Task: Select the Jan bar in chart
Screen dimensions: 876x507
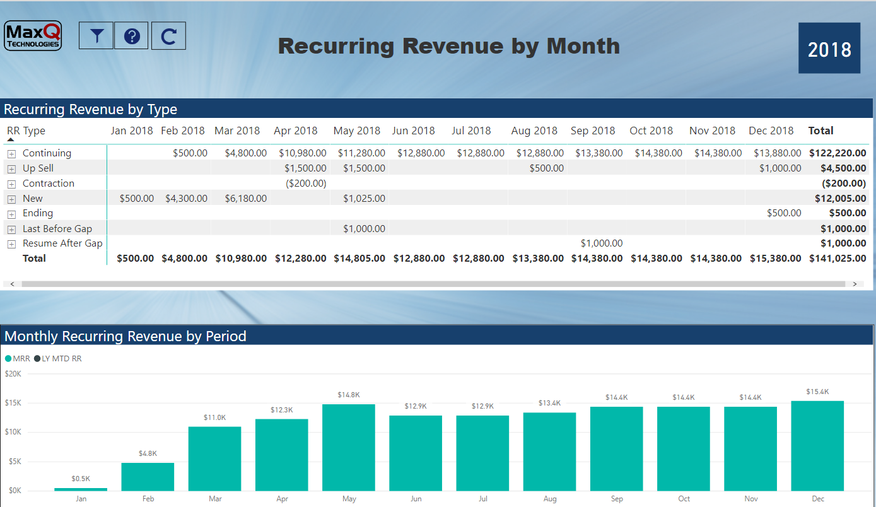Action: (x=81, y=489)
